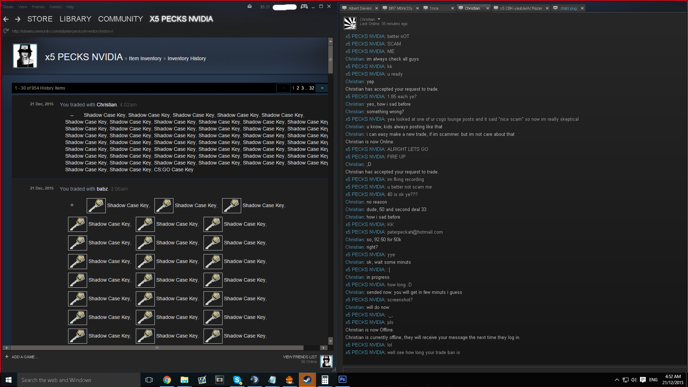The image size is (688, 387).
Task: Click the next page arrow button
Action: point(322,88)
